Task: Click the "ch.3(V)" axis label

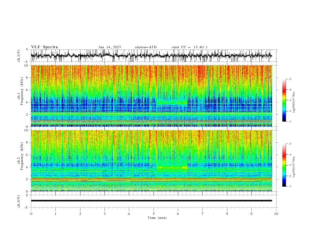Action: (x=19, y=201)
